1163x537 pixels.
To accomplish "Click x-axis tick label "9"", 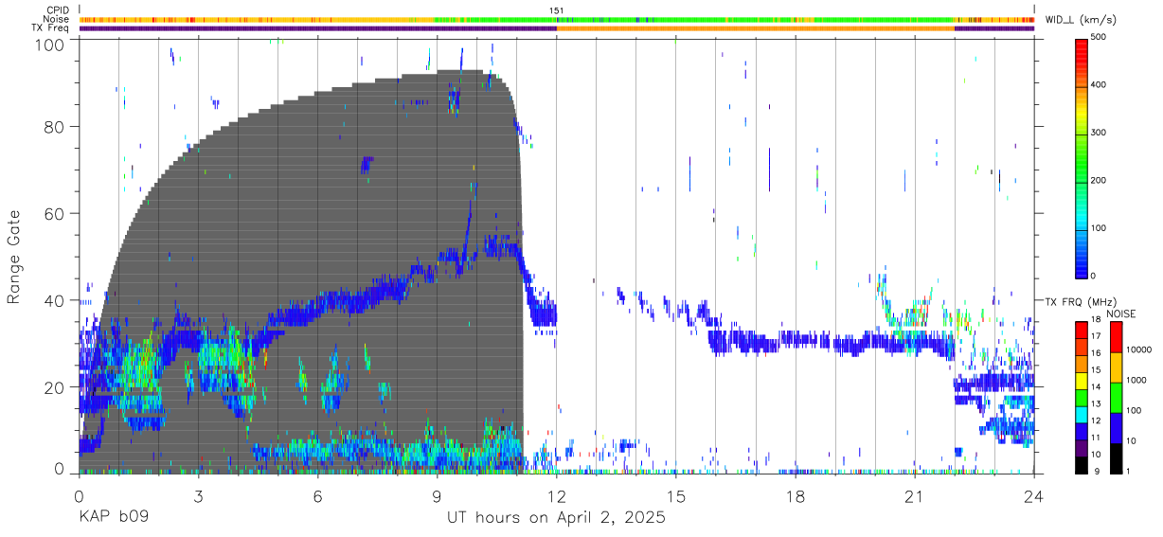I will [x=437, y=496].
